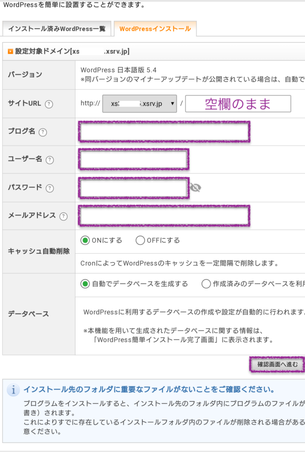This screenshot has height=452, width=305.
Task: Click help icon next to サイトURL
Action: (49, 104)
